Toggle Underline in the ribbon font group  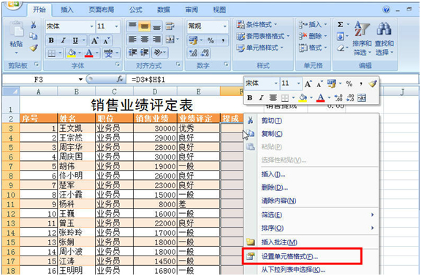point(75,40)
